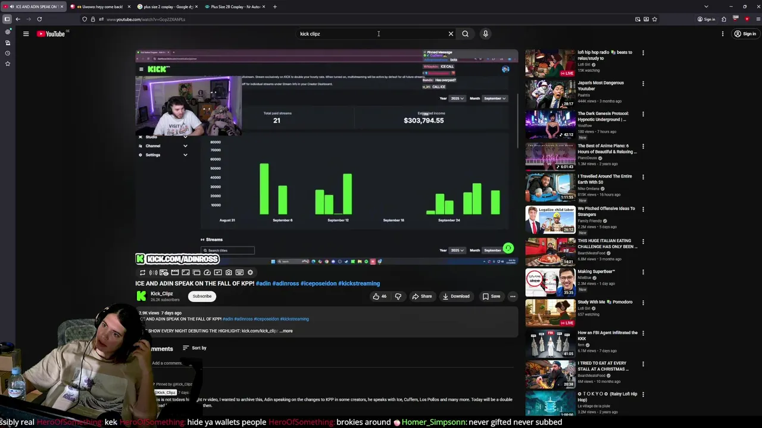Viewport: 762px width, 428px height.
Task: Open the #iceposeidon hashtag in title
Action: point(318,284)
